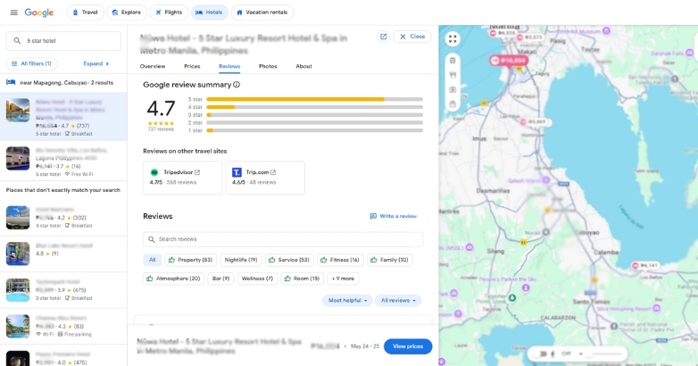Filter reviews by Nightlife (19)

pyautogui.click(x=241, y=260)
